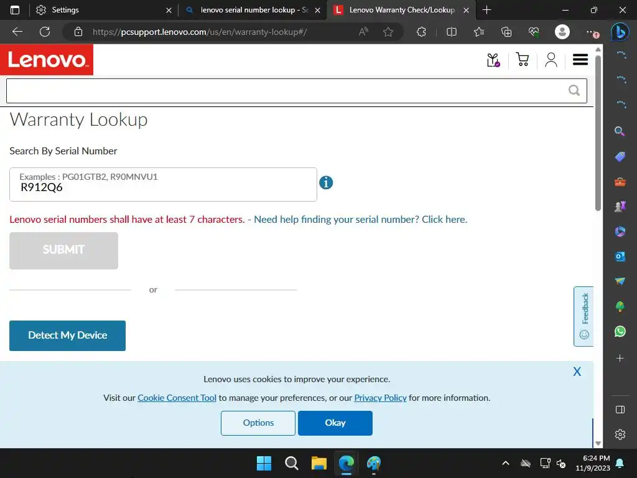637x478 pixels.
Task: Close the Settings tab
Action: 169,11
